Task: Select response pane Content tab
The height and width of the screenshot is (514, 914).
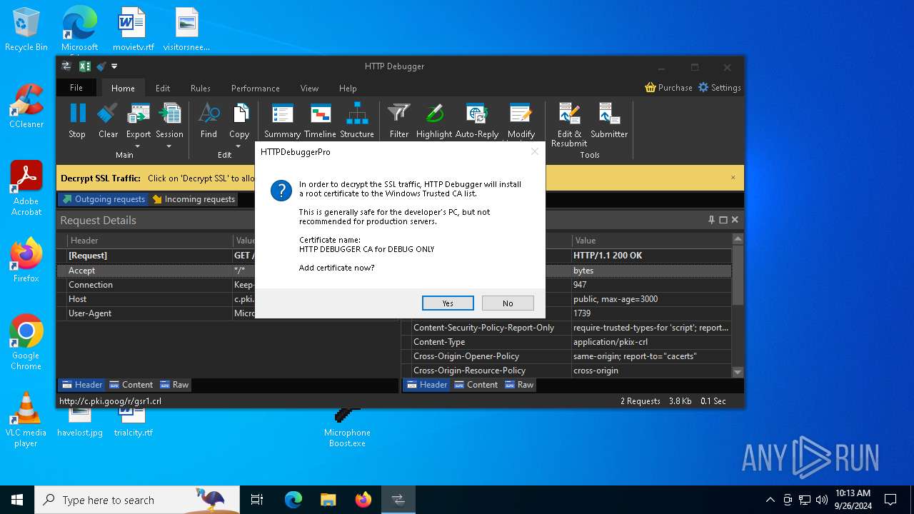Action: [x=476, y=385]
